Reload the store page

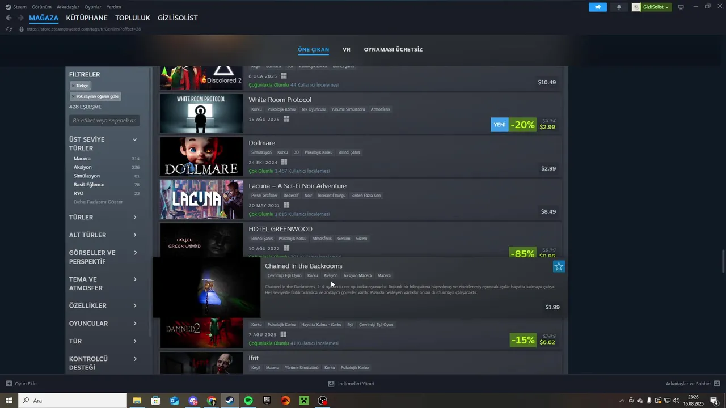point(9,29)
